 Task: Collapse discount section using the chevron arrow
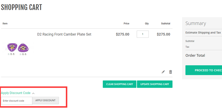34,93
